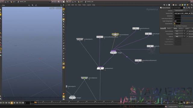Adjust the Activation slider
Screen dimensions: 193x108
coord(187,16)
